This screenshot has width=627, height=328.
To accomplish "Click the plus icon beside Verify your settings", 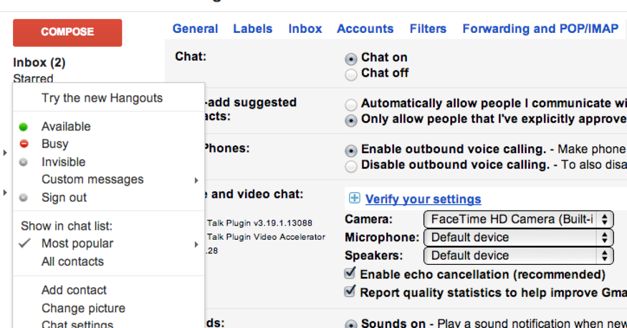I will tap(354, 198).
